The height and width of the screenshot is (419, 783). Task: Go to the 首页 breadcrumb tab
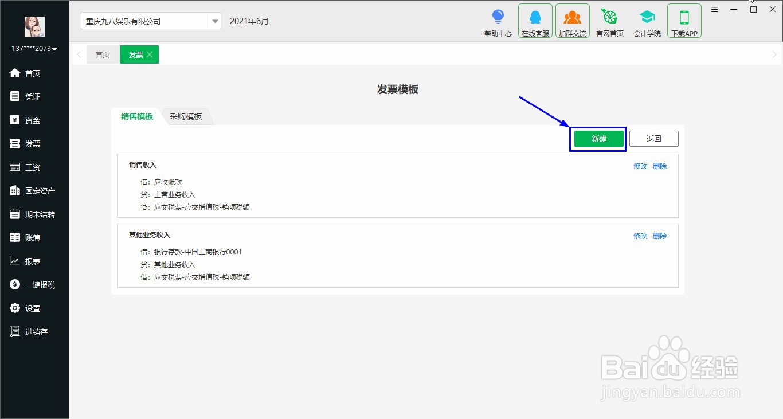(103, 54)
